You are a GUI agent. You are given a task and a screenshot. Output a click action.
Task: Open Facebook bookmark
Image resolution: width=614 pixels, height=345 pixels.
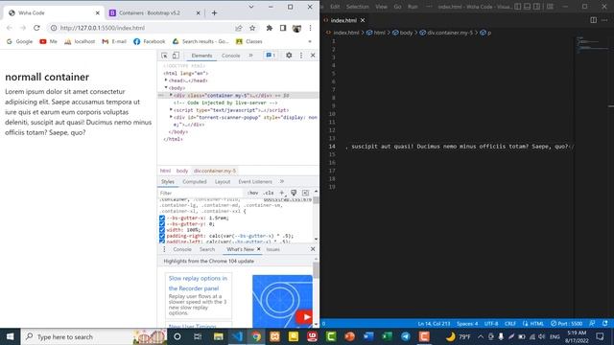point(150,41)
